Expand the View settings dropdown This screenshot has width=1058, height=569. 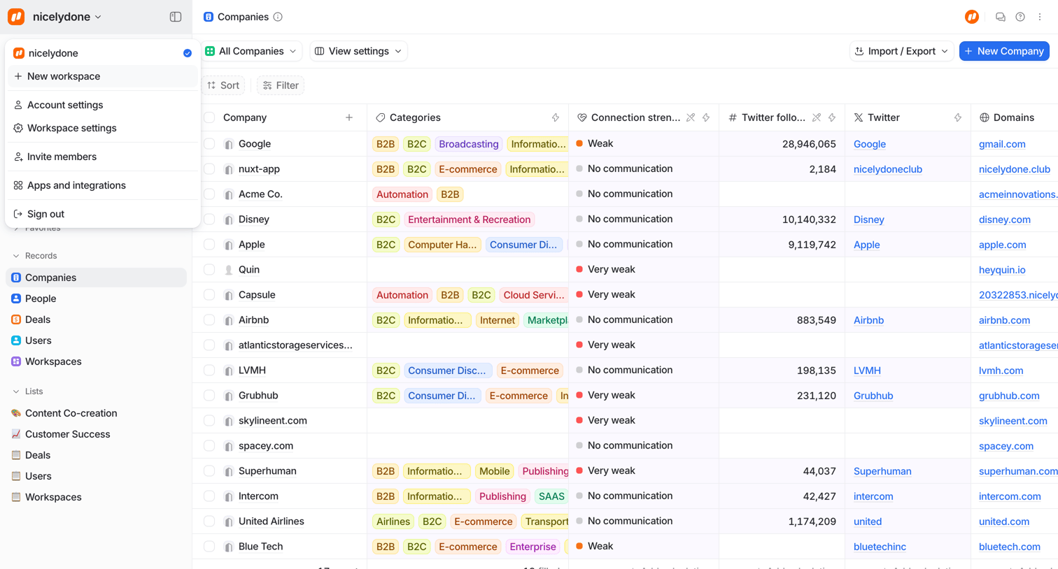(358, 51)
